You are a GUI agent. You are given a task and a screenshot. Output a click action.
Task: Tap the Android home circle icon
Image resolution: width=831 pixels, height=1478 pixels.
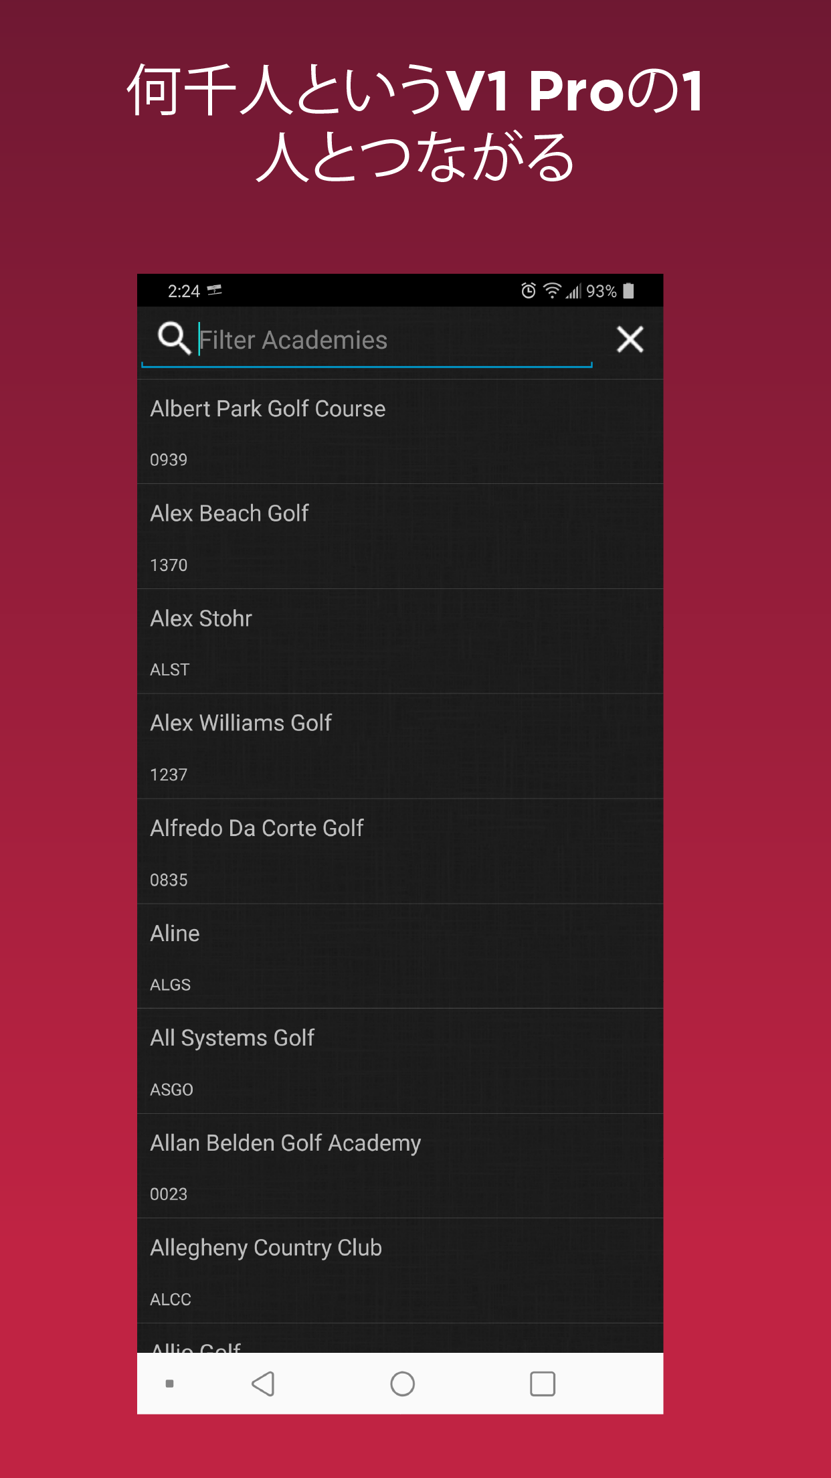[x=402, y=1384]
